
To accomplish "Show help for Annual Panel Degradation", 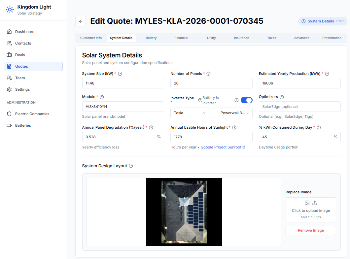I will 151,128.
